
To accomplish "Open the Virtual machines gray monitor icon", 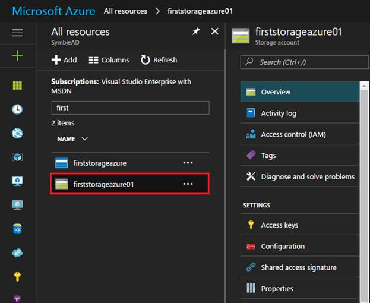I will point(17,205).
